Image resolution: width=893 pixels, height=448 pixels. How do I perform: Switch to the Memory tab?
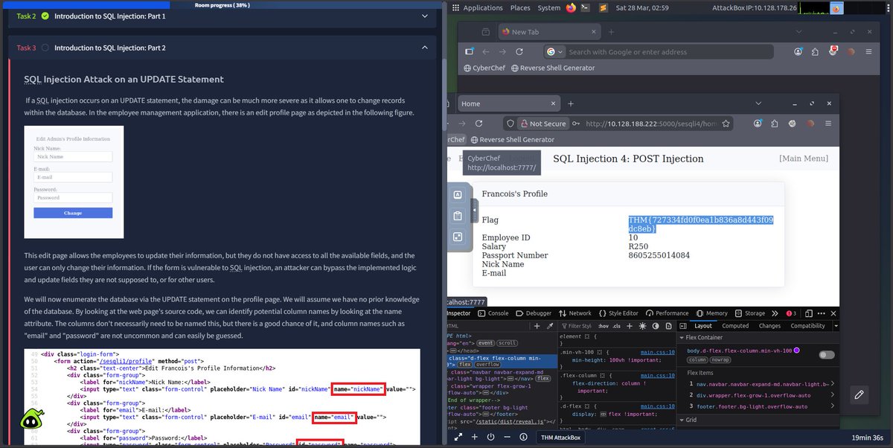click(711, 313)
